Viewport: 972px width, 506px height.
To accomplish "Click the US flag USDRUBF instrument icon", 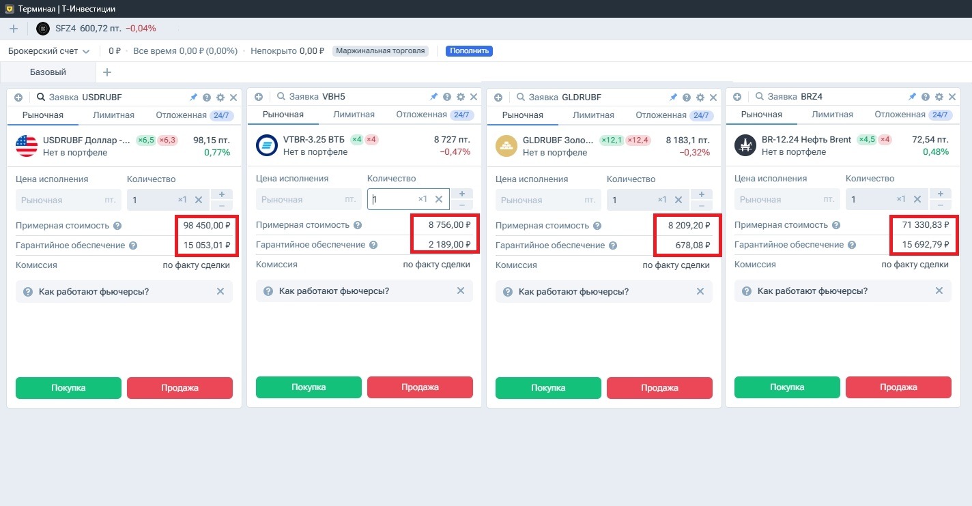I will pos(27,146).
